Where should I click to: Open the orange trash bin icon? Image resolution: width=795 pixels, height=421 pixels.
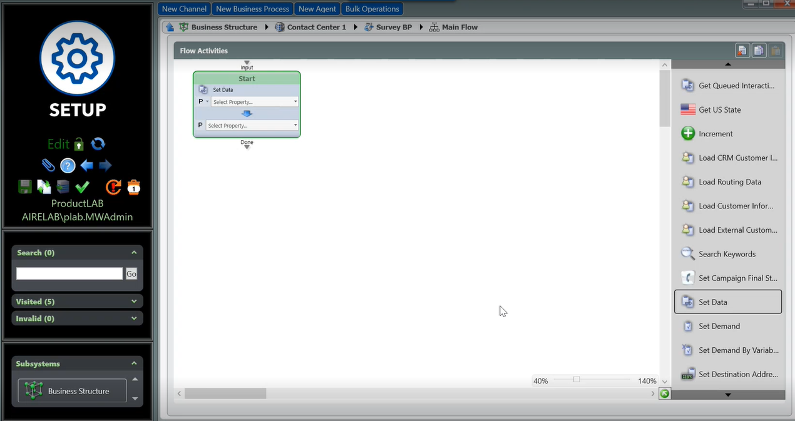133,186
